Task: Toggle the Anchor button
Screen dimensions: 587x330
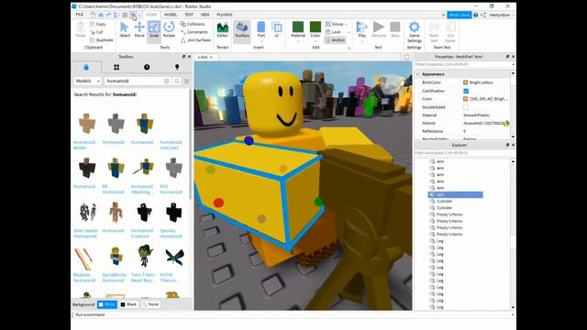Action: pos(335,40)
